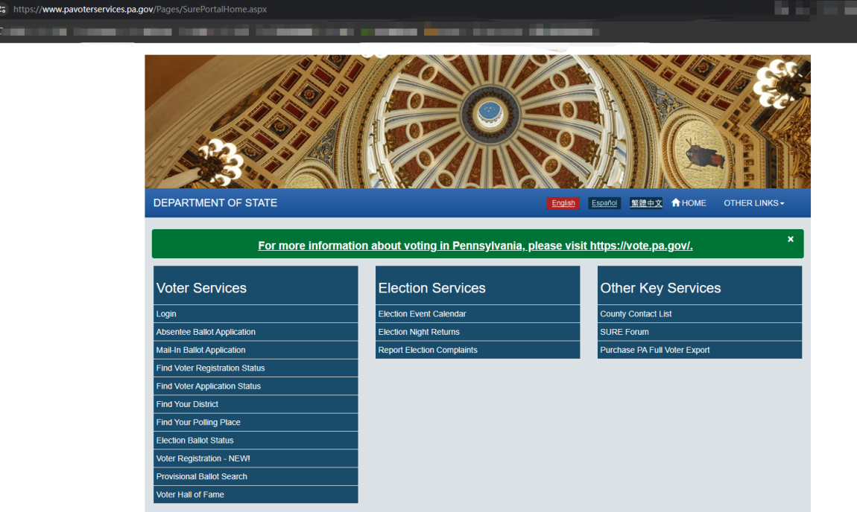Close the green voting information banner
This screenshot has height=512, width=857.
(791, 239)
